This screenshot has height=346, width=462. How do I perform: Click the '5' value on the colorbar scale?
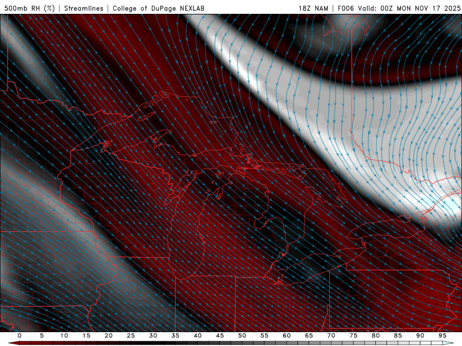click(x=42, y=336)
